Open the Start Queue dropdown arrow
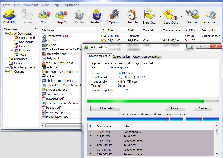This screenshot has height=158, width=223. [x=160, y=17]
